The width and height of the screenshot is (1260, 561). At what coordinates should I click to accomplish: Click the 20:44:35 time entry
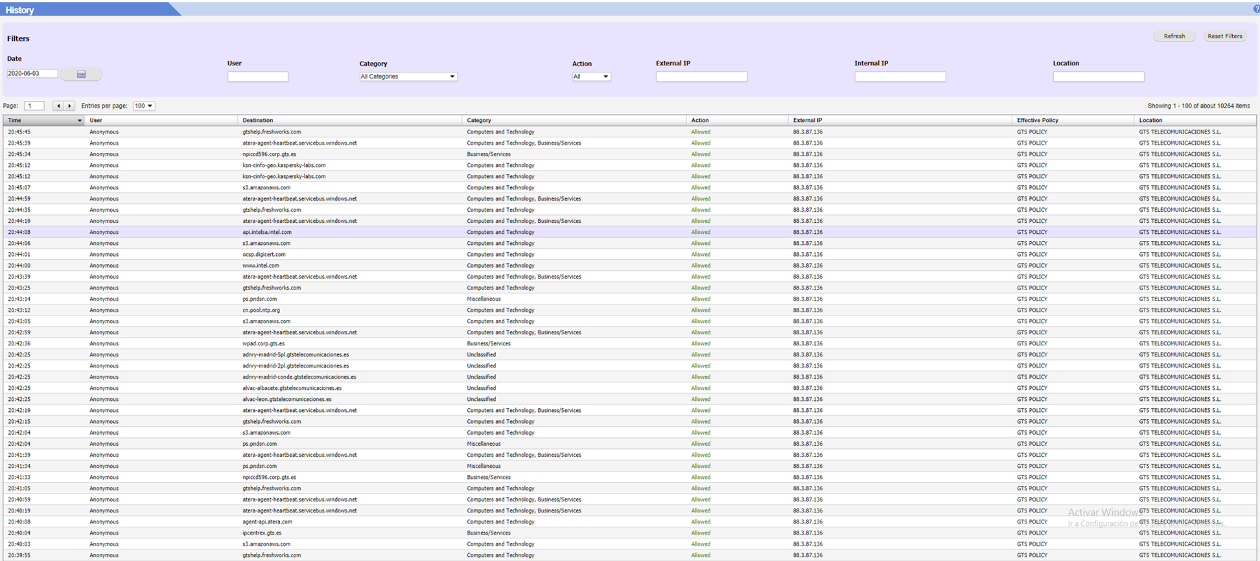click(x=19, y=210)
